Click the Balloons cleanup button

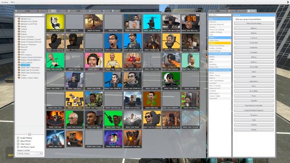coord(254,28)
